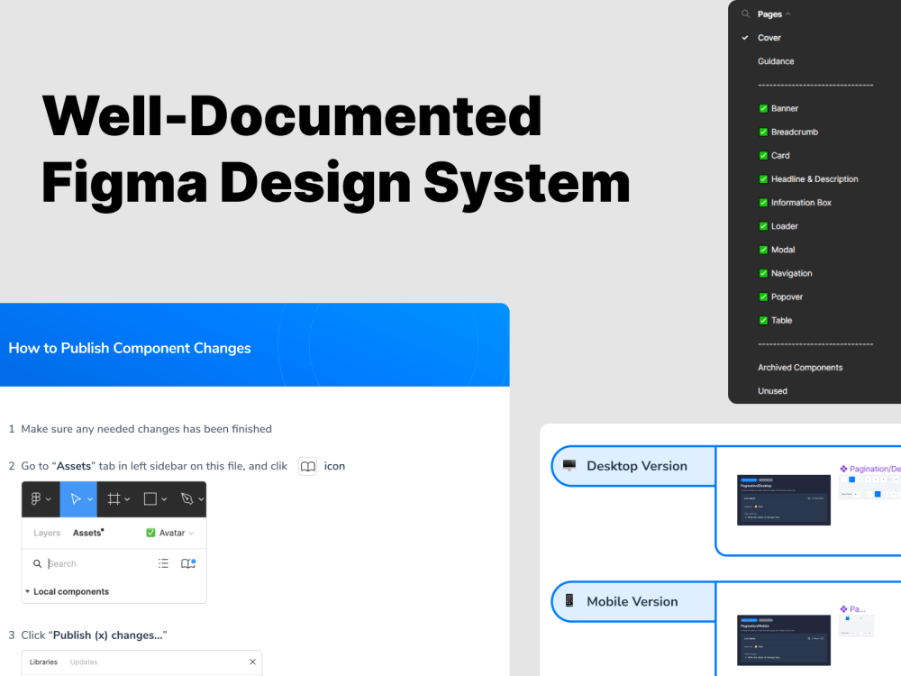
Task: Select the Rectangle shape tool
Action: [150, 499]
